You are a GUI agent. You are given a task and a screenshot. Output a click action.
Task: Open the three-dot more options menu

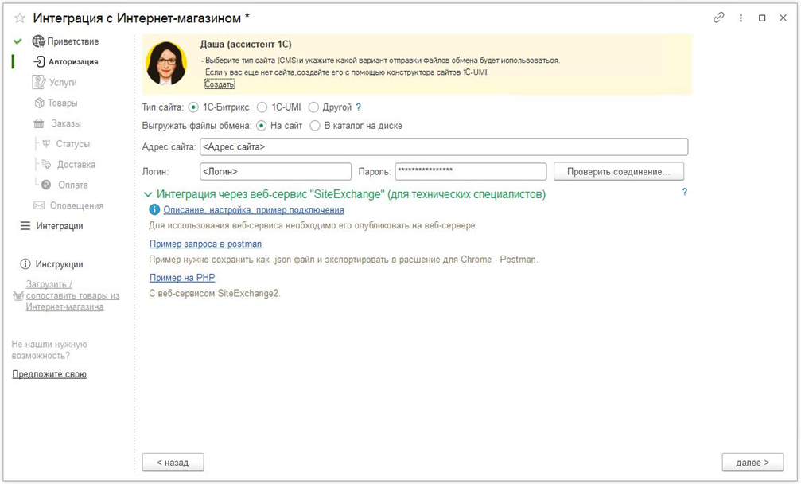[741, 18]
